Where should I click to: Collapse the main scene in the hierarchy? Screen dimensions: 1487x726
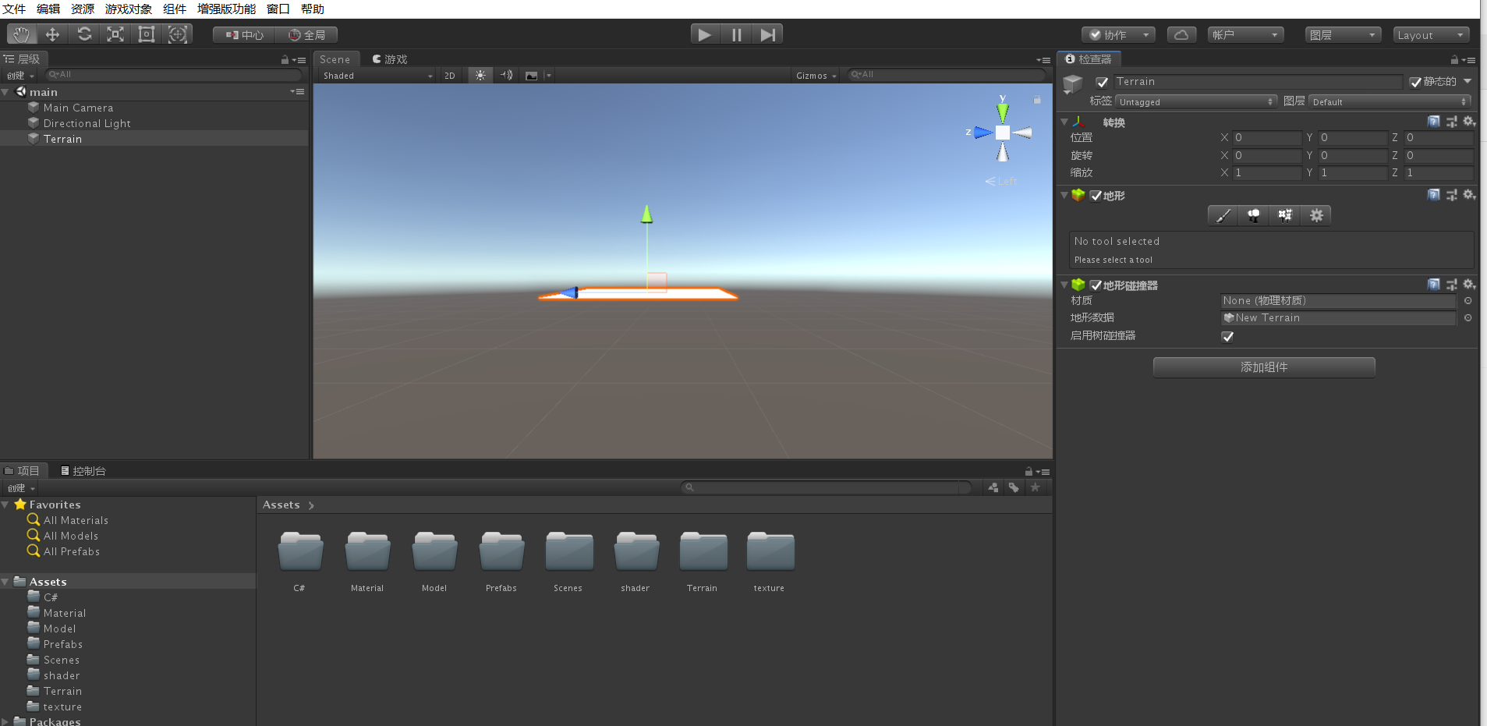tap(6, 91)
